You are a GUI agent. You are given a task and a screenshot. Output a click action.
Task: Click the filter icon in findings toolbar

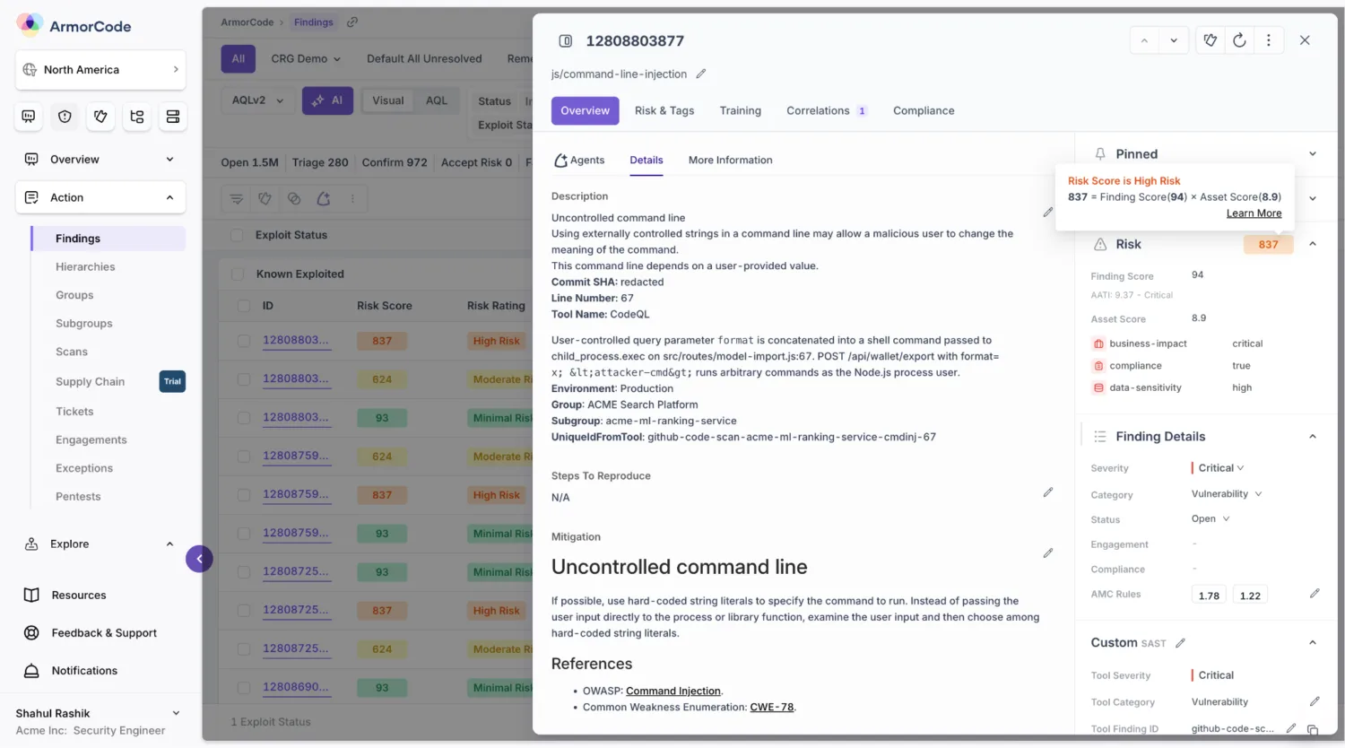237,199
